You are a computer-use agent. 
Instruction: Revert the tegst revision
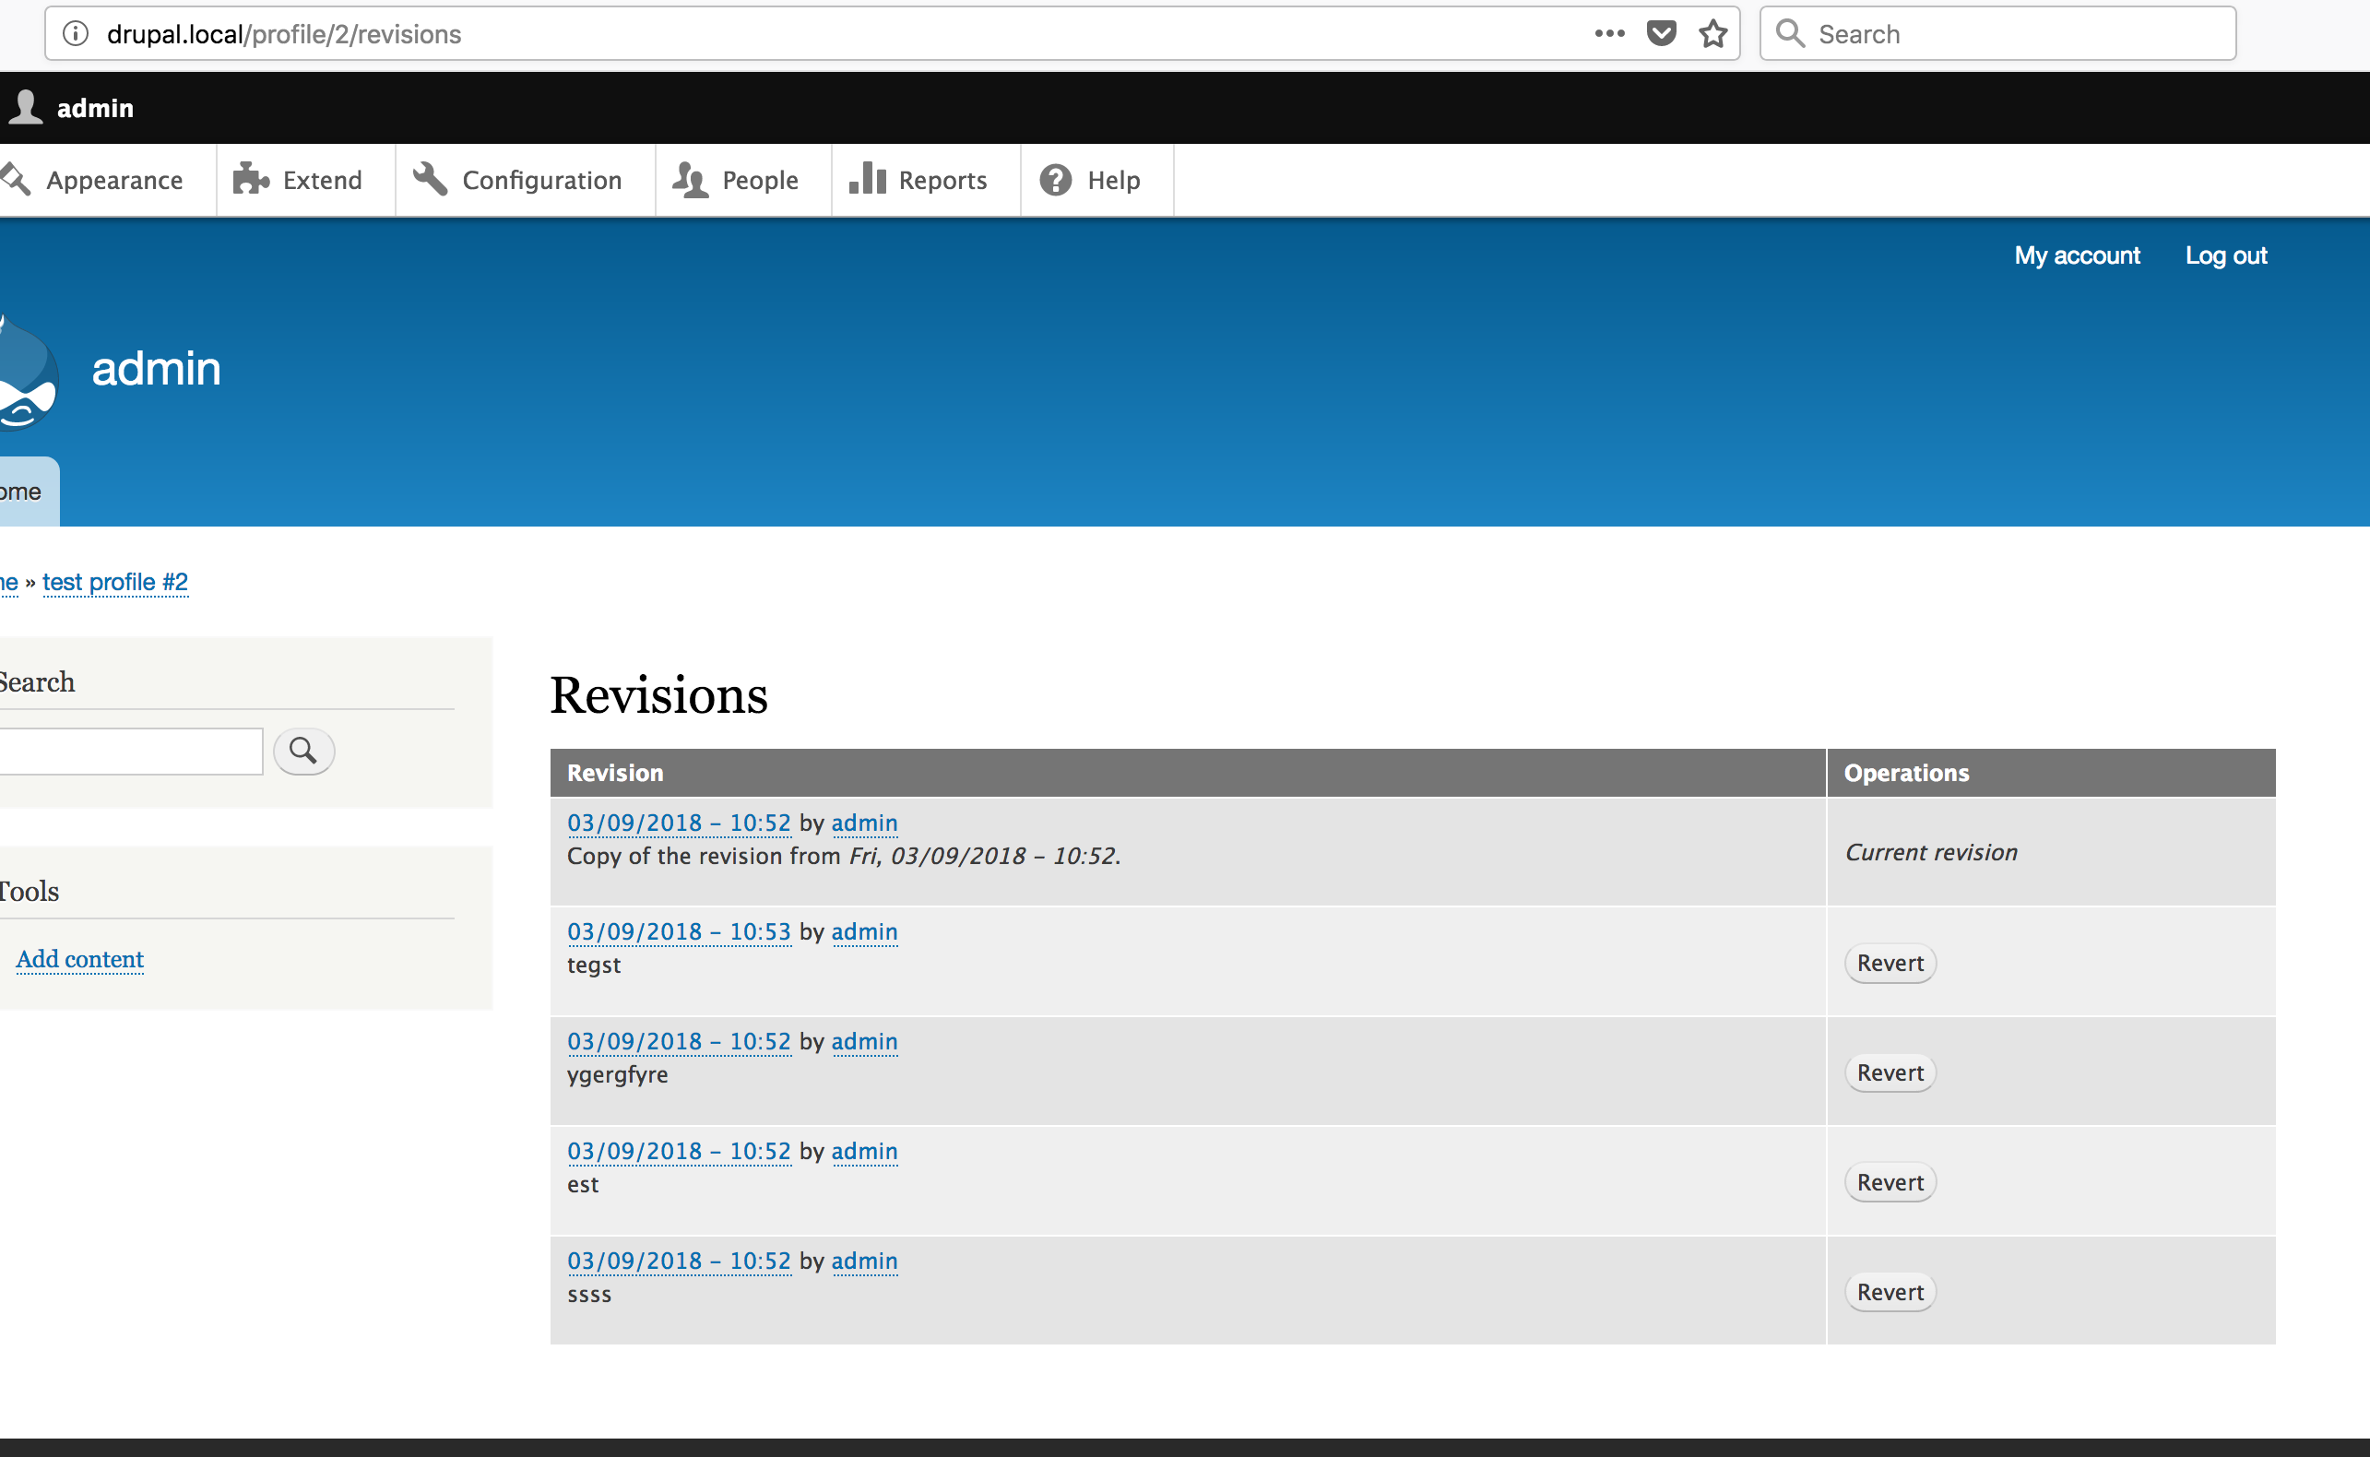(1889, 962)
